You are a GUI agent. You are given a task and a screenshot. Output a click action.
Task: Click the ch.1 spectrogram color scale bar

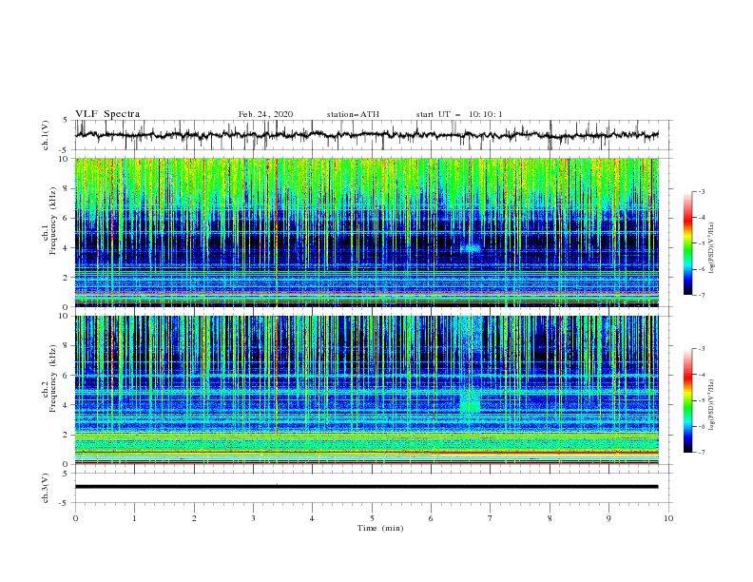tap(688, 242)
